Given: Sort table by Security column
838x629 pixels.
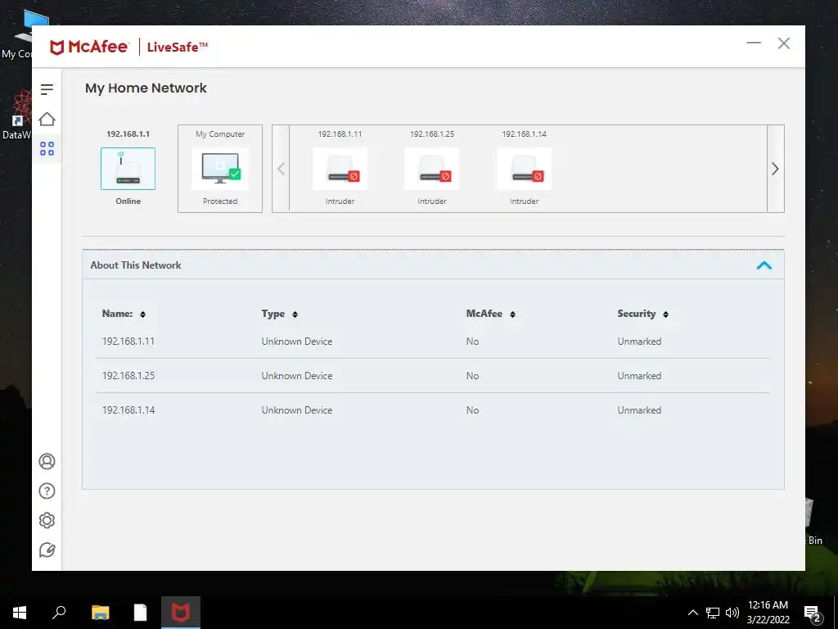Looking at the screenshot, I should point(665,314).
